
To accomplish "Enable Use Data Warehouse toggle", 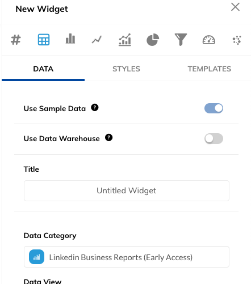I will [214, 138].
